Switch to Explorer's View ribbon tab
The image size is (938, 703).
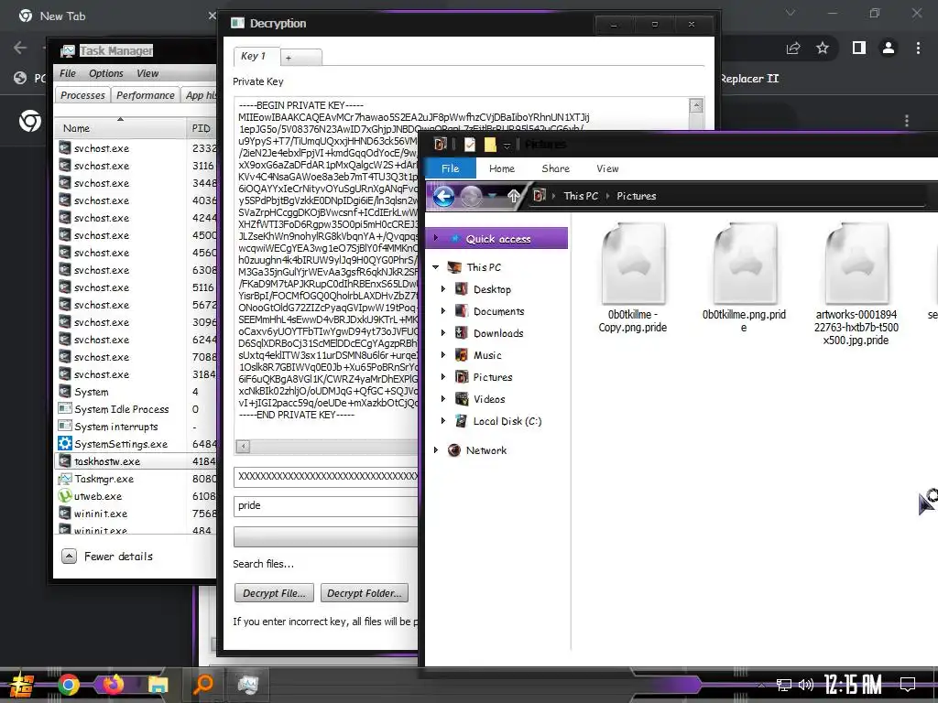pos(607,168)
